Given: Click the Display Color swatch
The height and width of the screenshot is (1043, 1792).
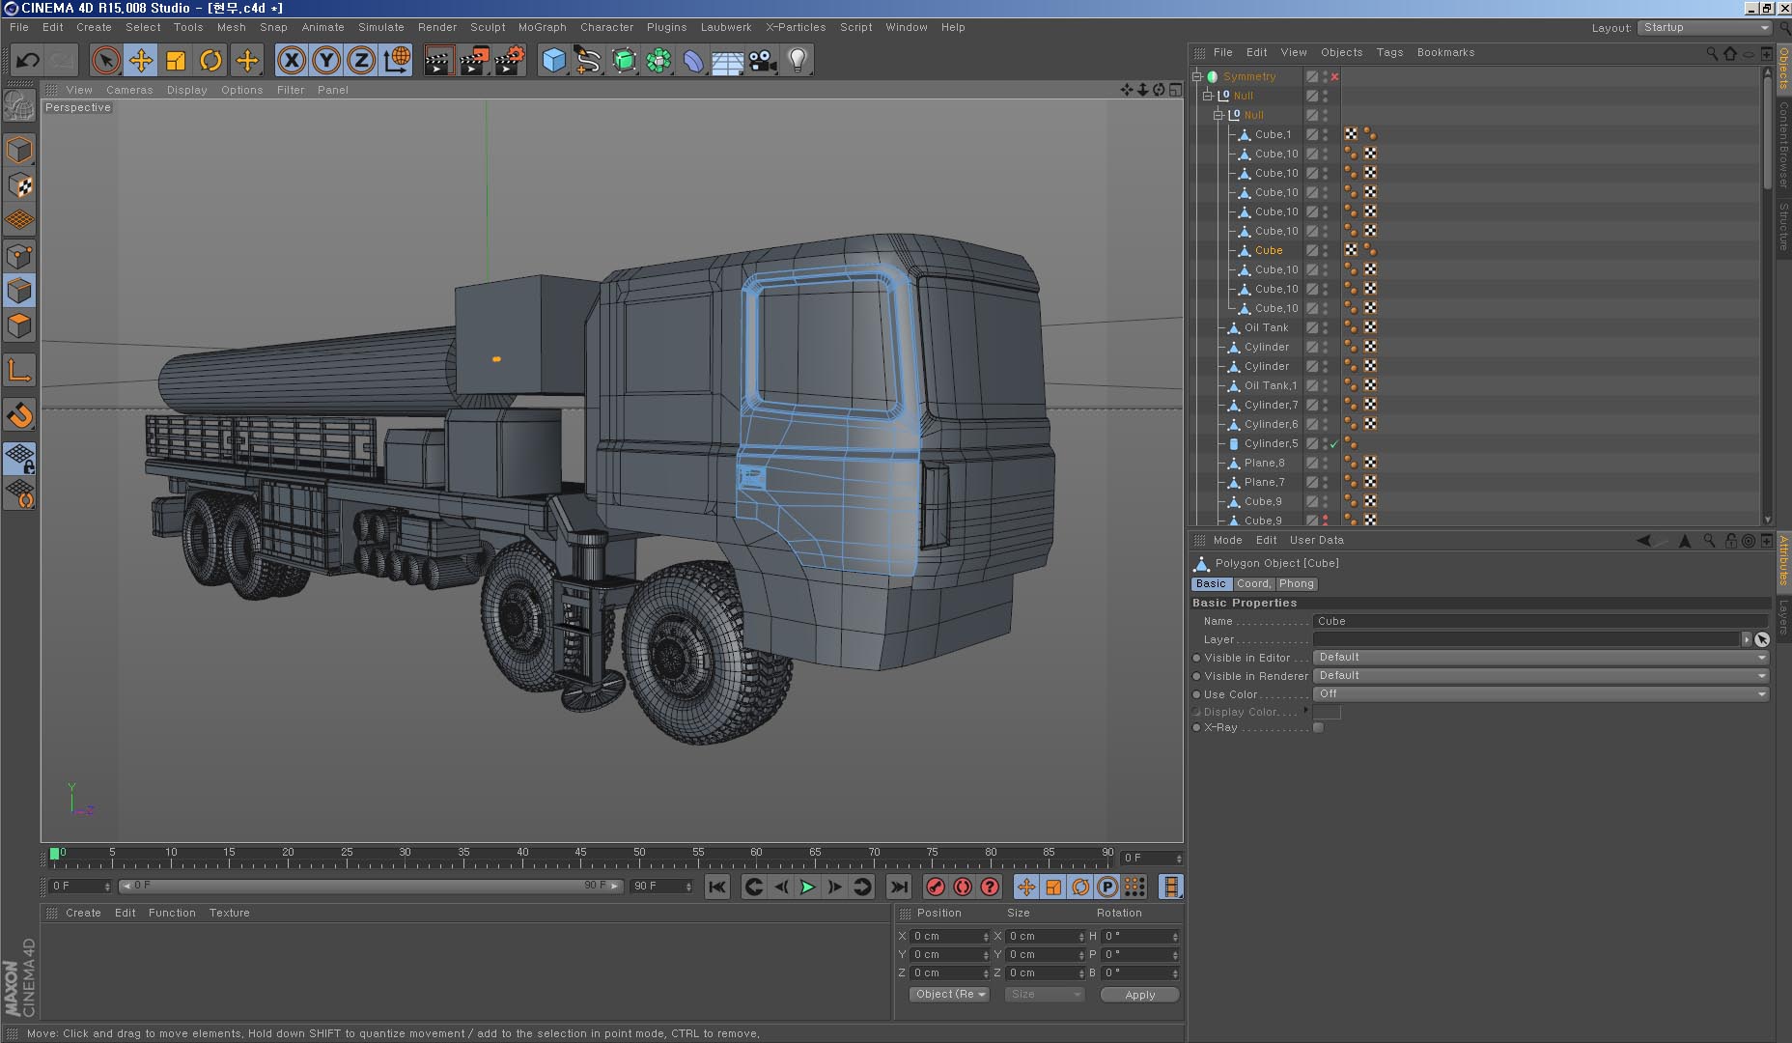Looking at the screenshot, I should tap(1327, 712).
